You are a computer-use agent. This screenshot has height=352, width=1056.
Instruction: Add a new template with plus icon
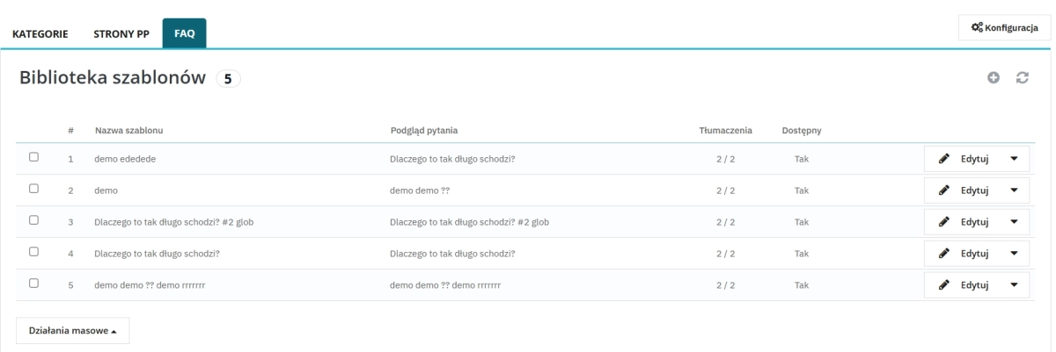pyautogui.click(x=994, y=78)
